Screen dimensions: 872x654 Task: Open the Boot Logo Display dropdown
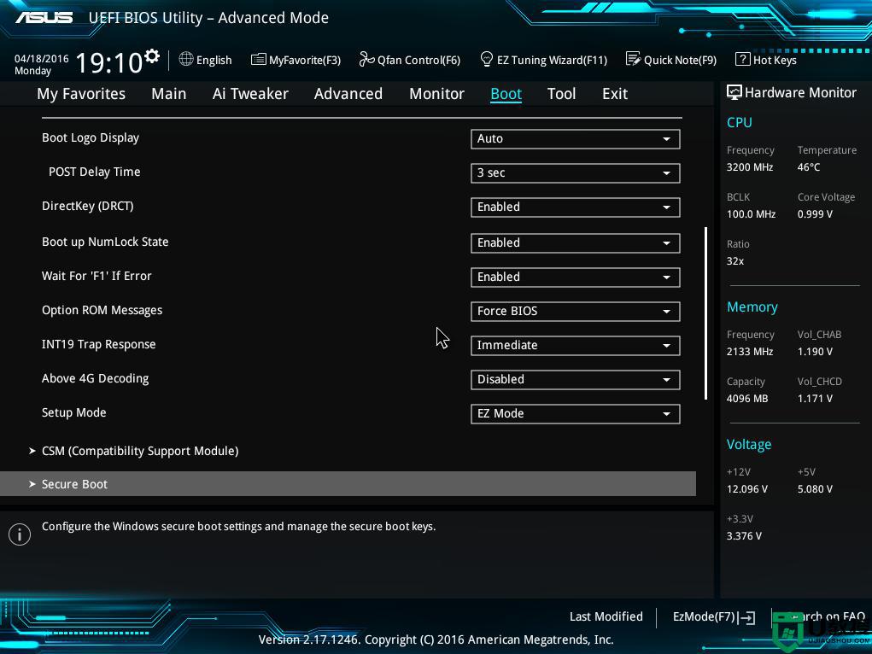pos(575,139)
